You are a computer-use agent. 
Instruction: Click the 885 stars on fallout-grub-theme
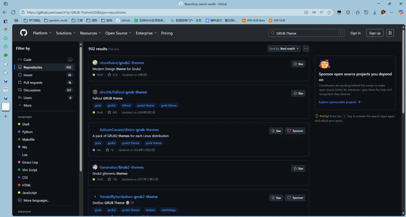(112, 112)
